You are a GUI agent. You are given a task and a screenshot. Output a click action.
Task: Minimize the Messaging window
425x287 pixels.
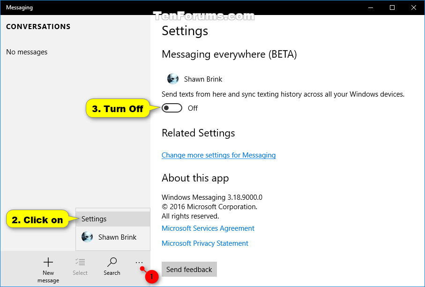pos(371,8)
